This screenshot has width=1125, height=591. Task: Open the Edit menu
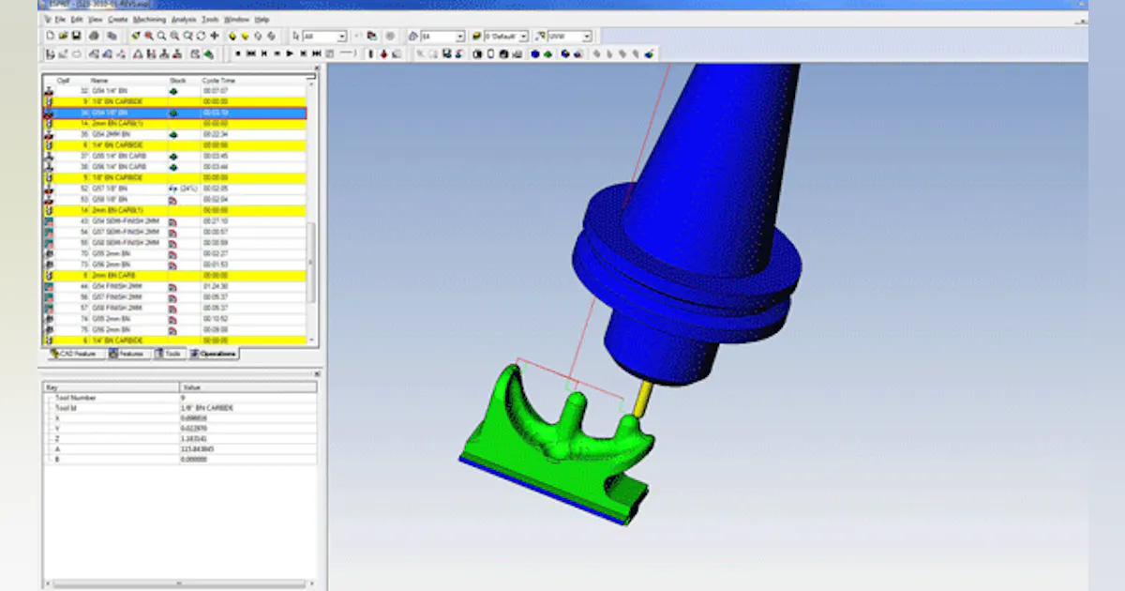[x=77, y=20]
